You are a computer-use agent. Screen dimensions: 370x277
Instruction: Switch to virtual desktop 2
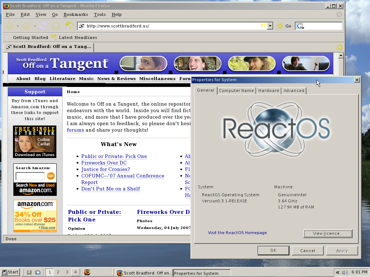coord(58,272)
